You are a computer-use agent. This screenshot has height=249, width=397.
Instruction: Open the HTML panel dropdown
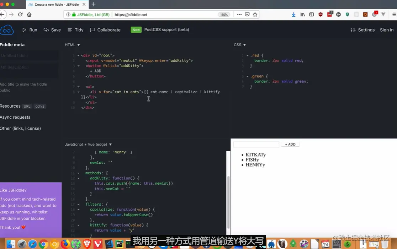[72, 45]
